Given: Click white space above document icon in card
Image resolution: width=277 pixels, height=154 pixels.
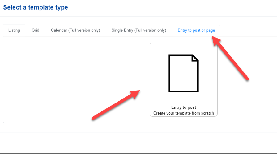Looking at the screenshot, I should tap(184, 48).
